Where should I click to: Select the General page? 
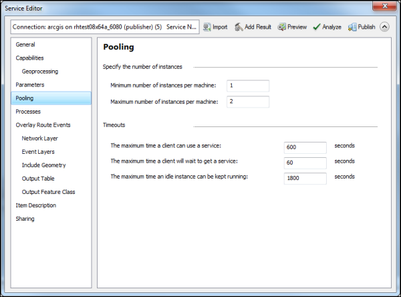(25, 45)
